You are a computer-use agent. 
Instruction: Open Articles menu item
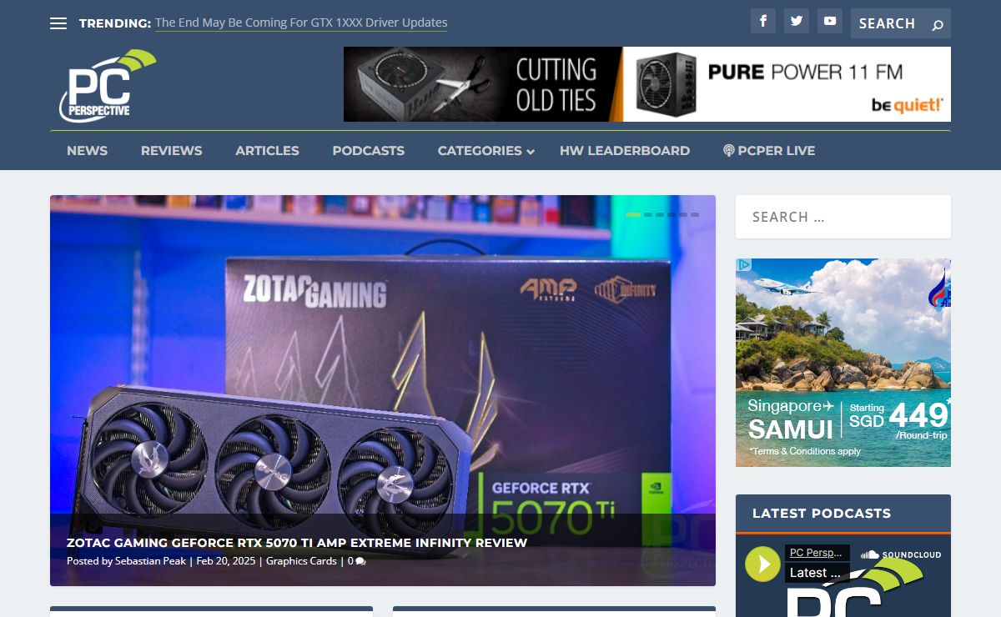pos(267,151)
